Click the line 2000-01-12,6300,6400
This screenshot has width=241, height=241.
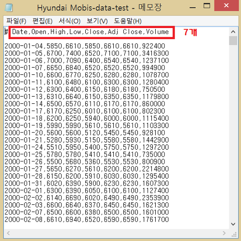coord(85,89)
